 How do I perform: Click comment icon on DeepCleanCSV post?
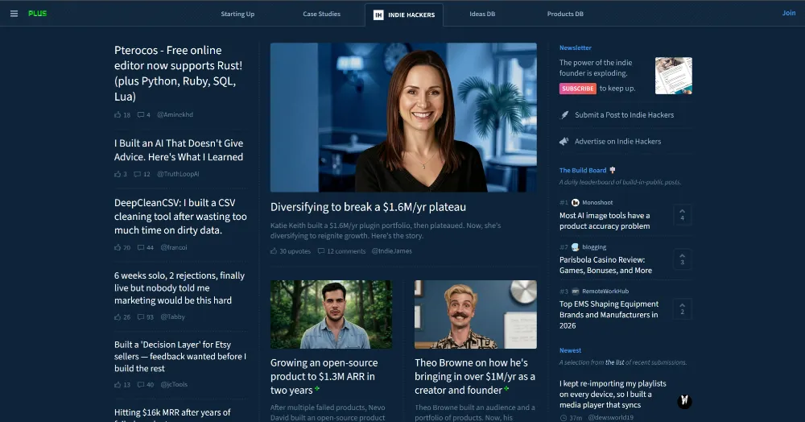[x=141, y=247]
